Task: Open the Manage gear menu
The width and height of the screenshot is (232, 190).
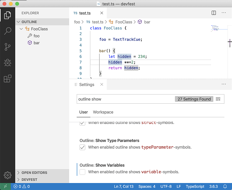Action: [8, 175]
